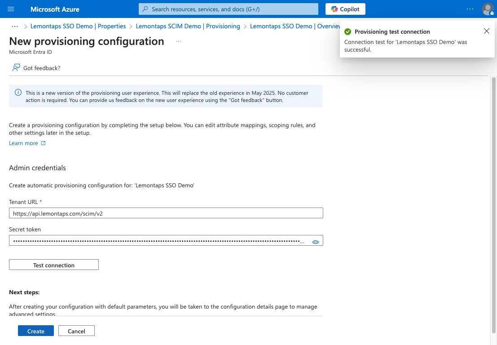The height and width of the screenshot is (345, 497).
Task: Click the Got feedback icon
Action: tap(16, 67)
